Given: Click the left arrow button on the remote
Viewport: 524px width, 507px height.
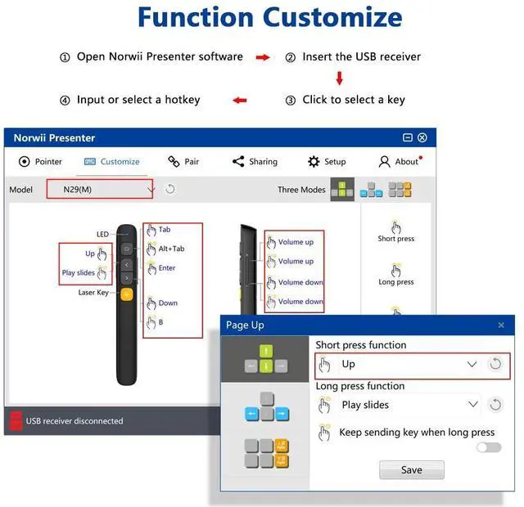Looking at the screenshot, I should [126, 265].
